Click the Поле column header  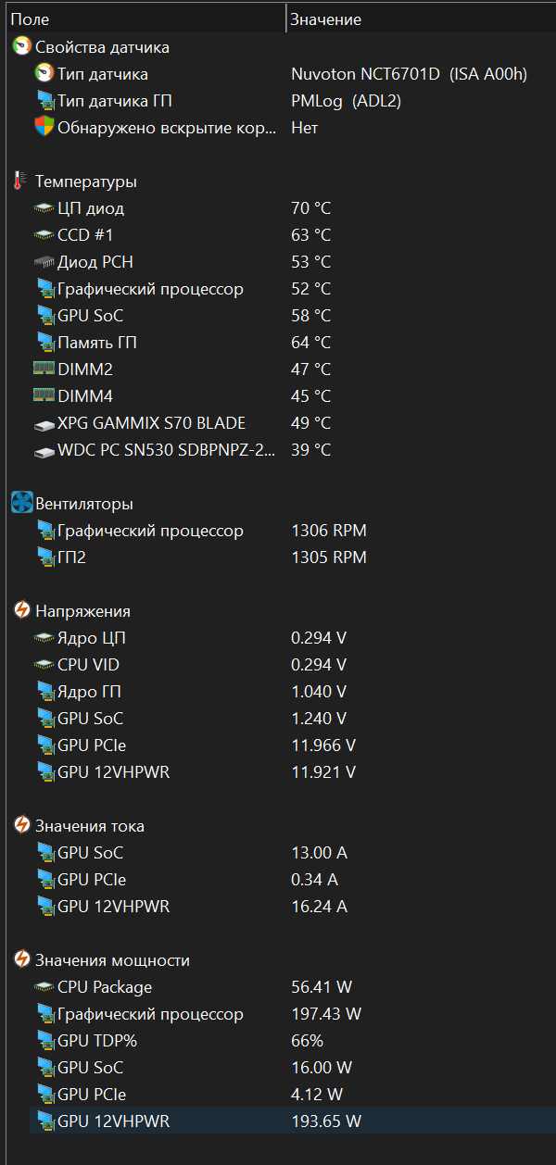tap(30, 19)
